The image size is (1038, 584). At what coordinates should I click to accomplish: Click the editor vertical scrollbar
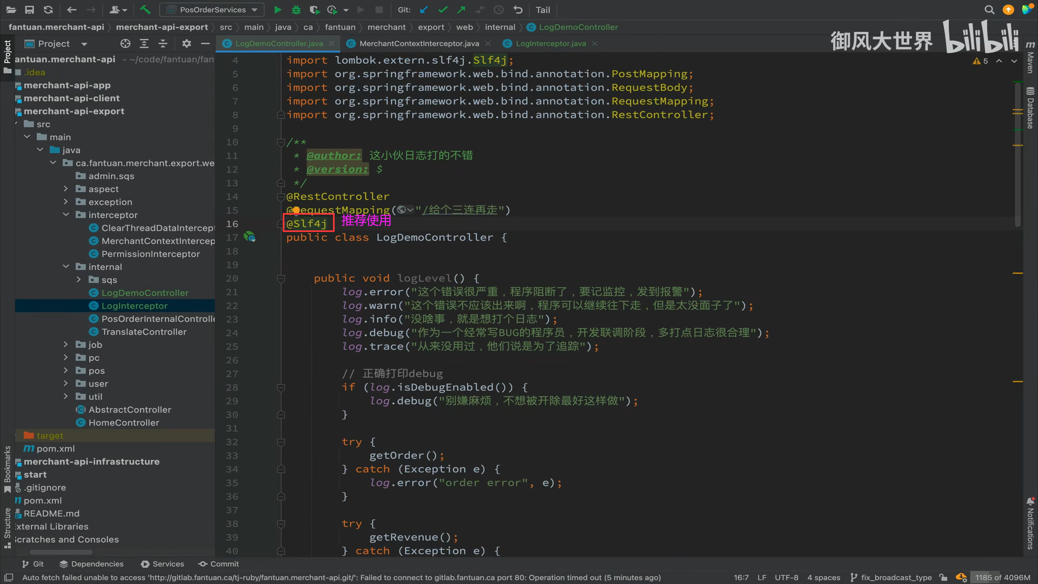point(1017,154)
